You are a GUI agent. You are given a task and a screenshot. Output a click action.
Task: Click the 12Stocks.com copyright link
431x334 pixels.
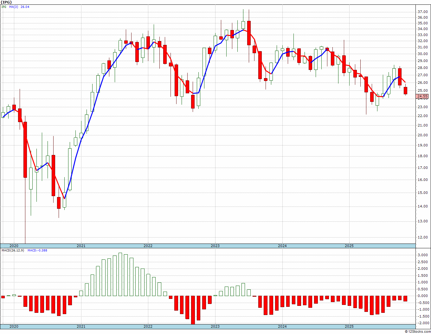pyautogui.click(x=418, y=331)
